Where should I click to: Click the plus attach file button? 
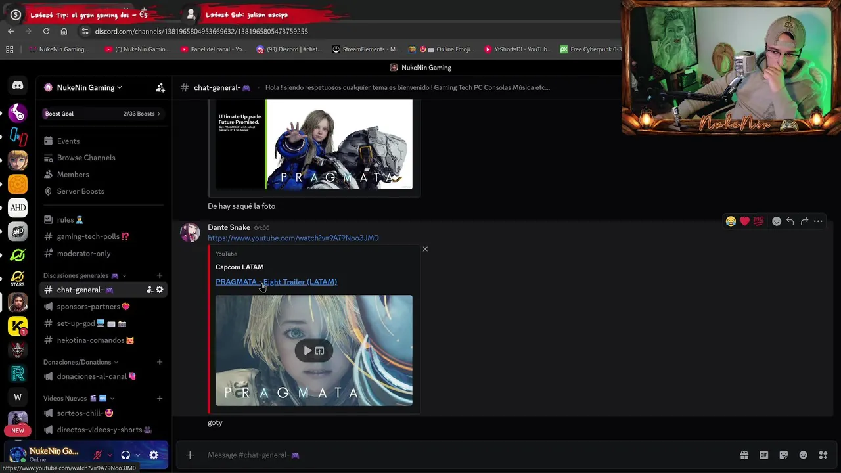[190, 455]
